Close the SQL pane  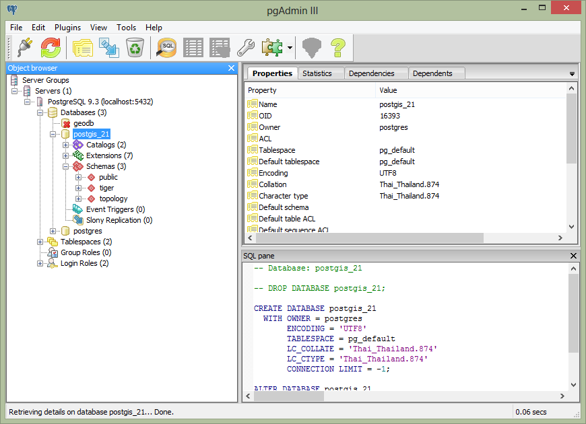pyautogui.click(x=573, y=256)
